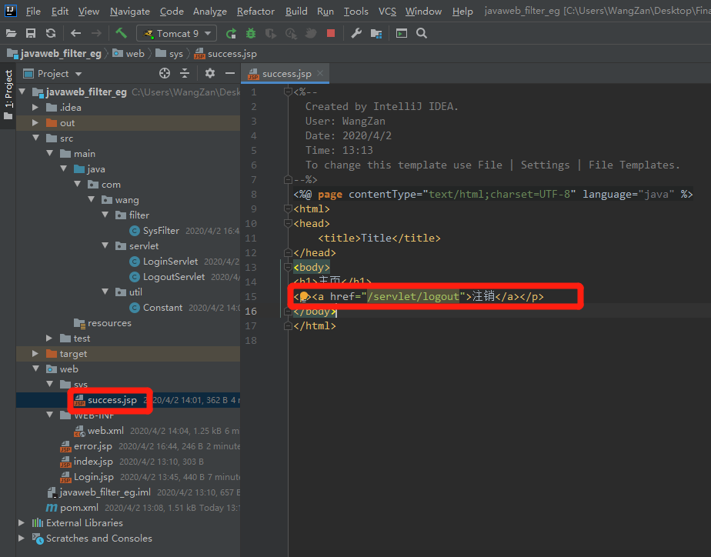The width and height of the screenshot is (711, 557).
Task: Select javaweb_filter_eg.iml file
Action: point(105,492)
